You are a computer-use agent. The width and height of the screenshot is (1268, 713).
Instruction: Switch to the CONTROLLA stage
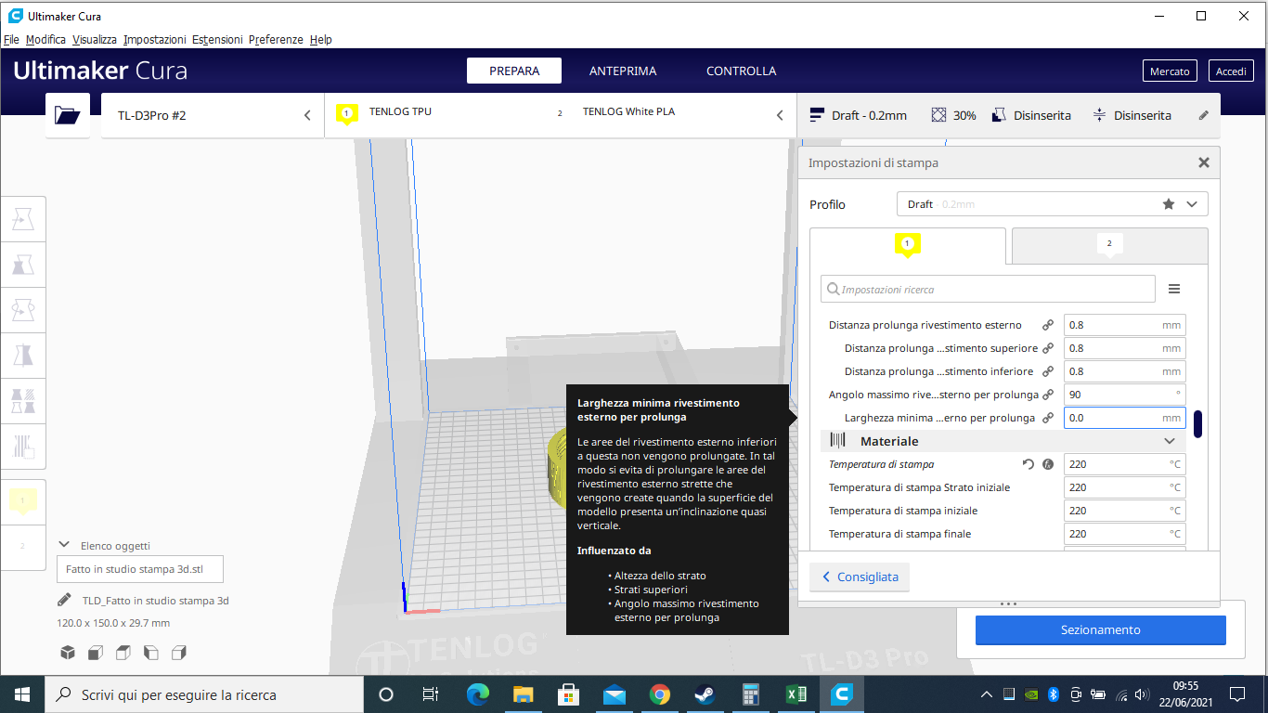pos(742,71)
